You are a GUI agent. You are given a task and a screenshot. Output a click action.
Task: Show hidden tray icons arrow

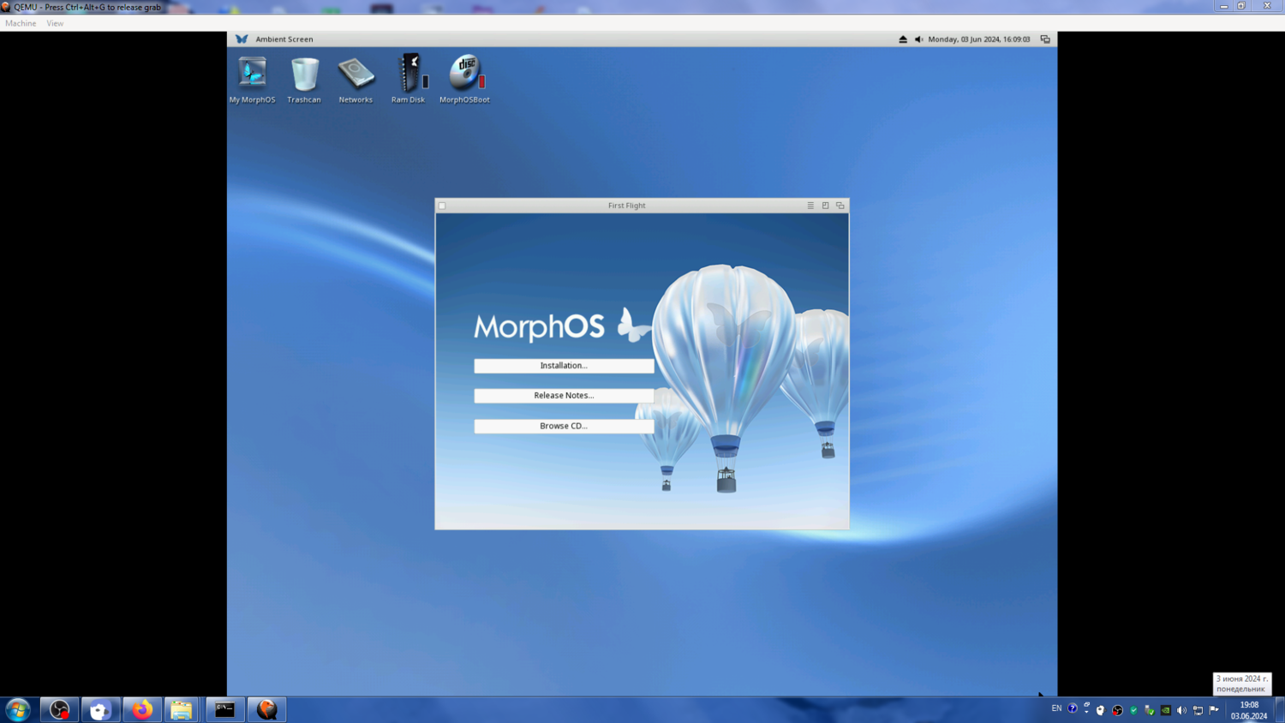(x=1086, y=712)
